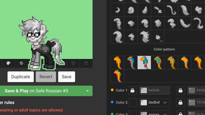The width and height of the screenshot is (205, 115).
Task: Click Save & Play on Safe Russian #3
Action: pos(41,91)
